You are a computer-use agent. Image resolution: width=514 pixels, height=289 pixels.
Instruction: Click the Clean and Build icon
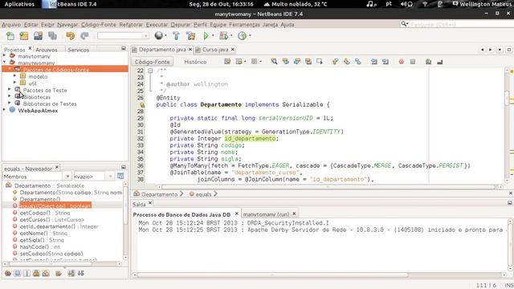click(191, 35)
